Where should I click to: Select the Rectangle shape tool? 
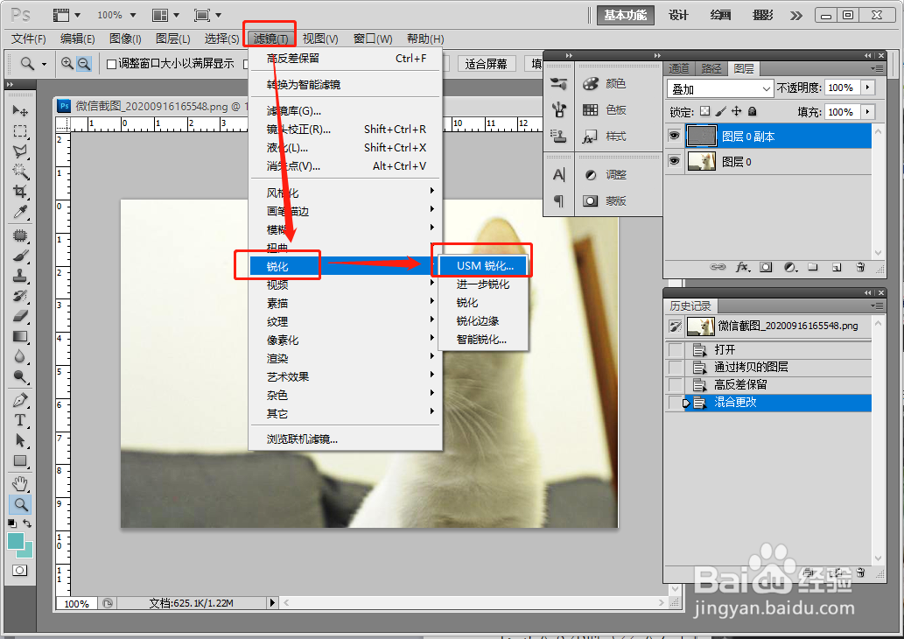click(x=20, y=460)
